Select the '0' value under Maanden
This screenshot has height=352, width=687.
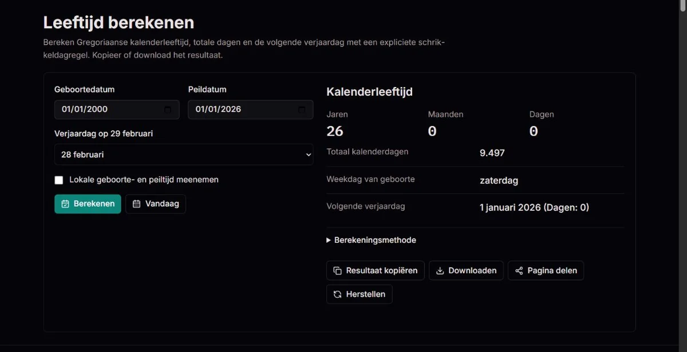pyautogui.click(x=432, y=131)
